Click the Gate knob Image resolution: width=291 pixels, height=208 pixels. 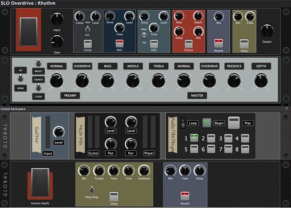[x=57, y=42]
